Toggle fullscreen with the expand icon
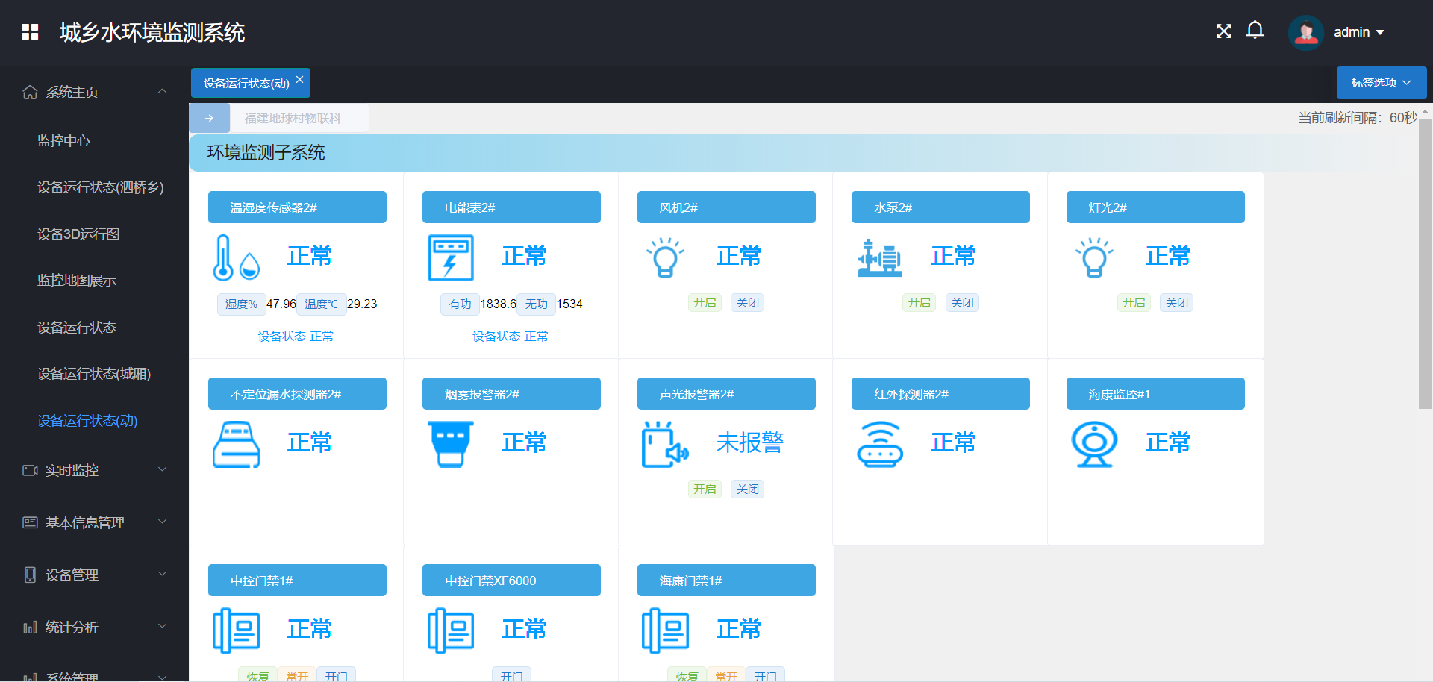The image size is (1433, 682). [1224, 31]
